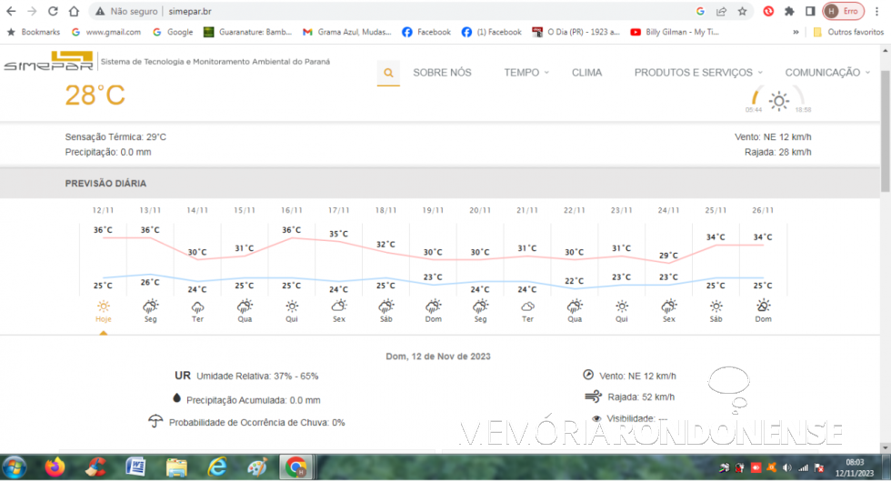
Task: Select the Hoje sunny weather icon
Action: pyautogui.click(x=104, y=307)
